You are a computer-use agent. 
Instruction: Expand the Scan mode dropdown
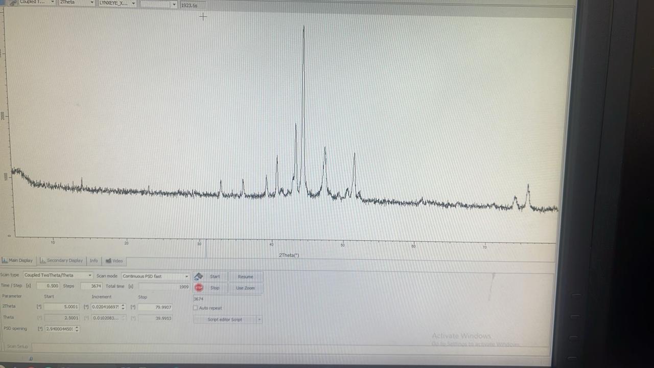coord(155,276)
